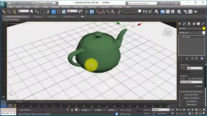This screenshot has width=207, height=116.
Task: Open the Modifier List dropdown
Action: pos(192,33)
